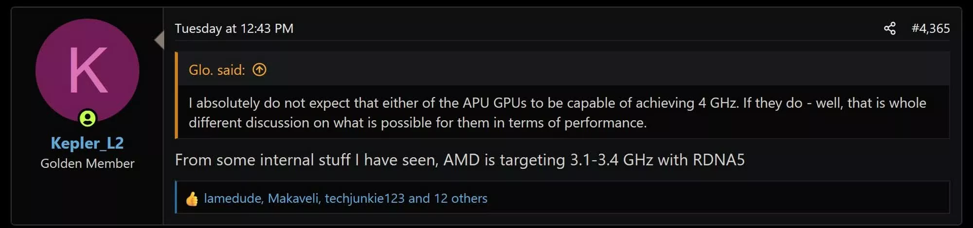
Task: Open post permalink #4,365
Action: [930, 29]
